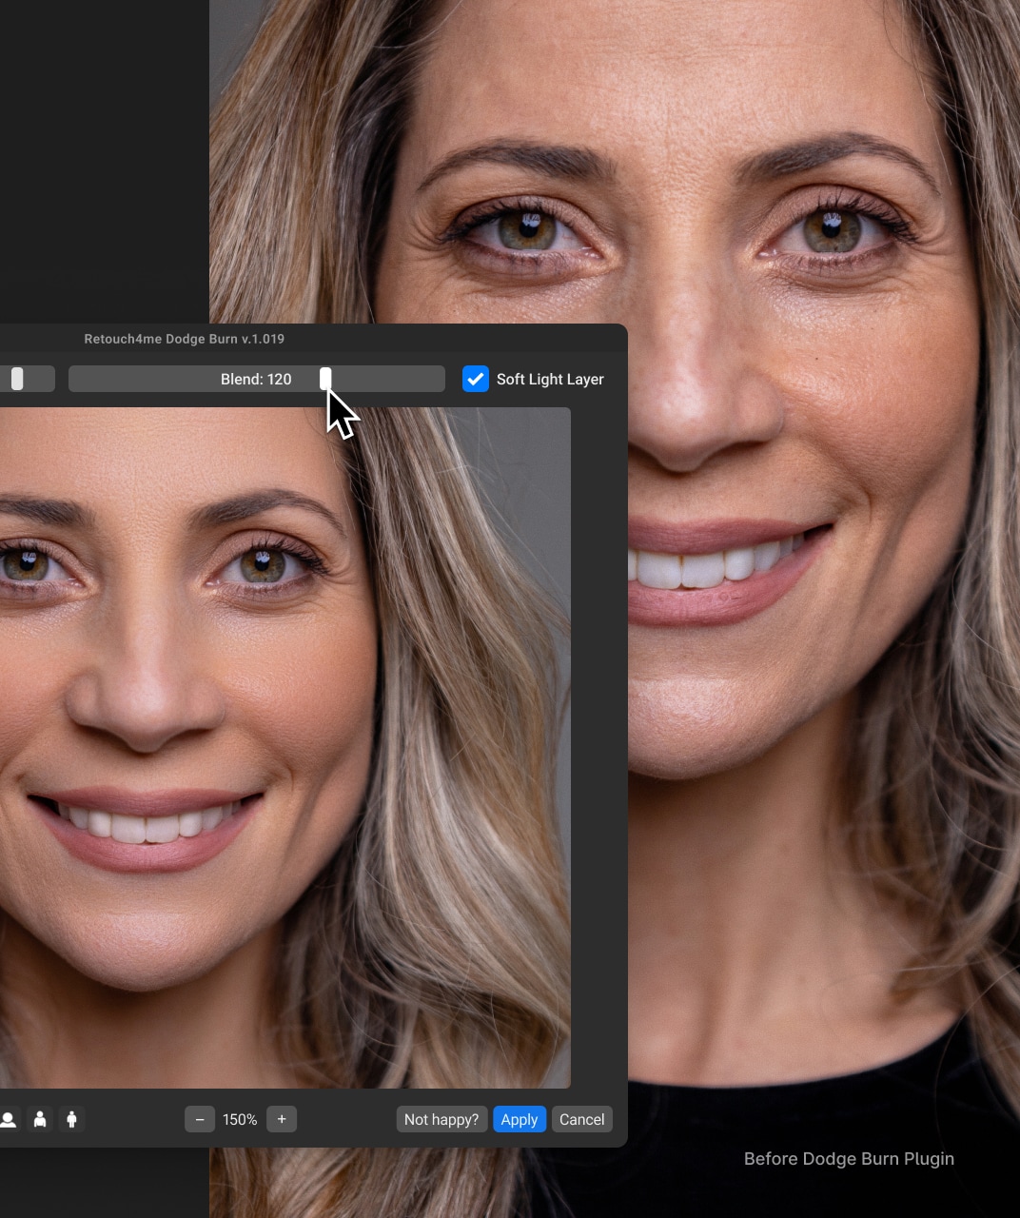Click the minus zoom icon

tap(200, 1119)
